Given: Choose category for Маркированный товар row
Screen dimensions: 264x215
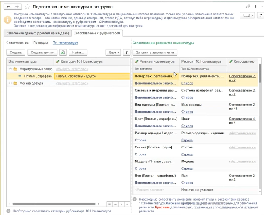Looking at the screenshot, I should [72, 69].
